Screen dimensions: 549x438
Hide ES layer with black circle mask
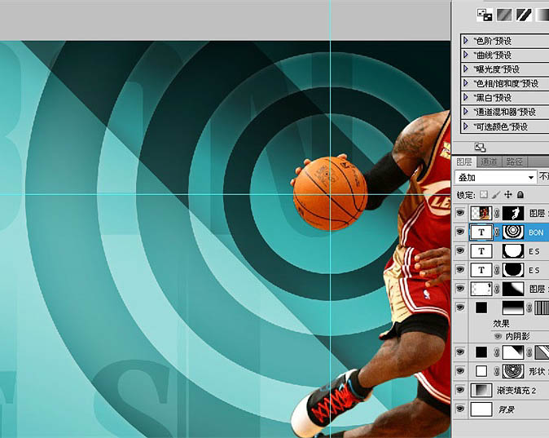[x=460, y=269]
